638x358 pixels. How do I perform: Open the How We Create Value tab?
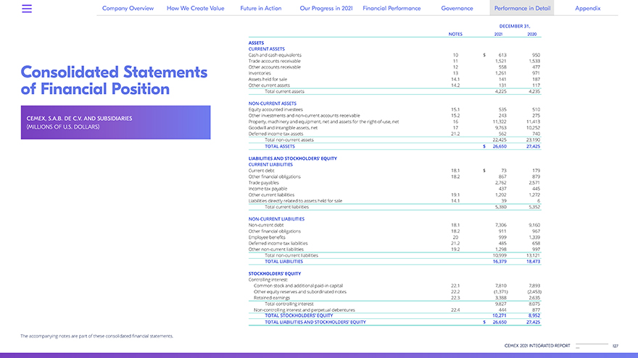point(195,8)
